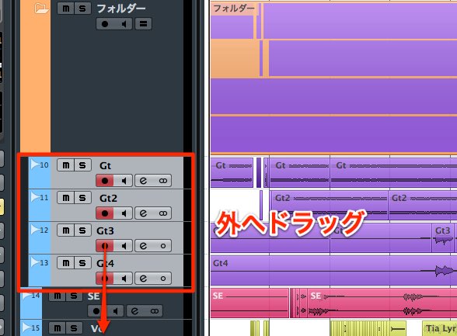457x336 pixels.
Task: Select the first Gt audio clip
Action: coord(232,173)
